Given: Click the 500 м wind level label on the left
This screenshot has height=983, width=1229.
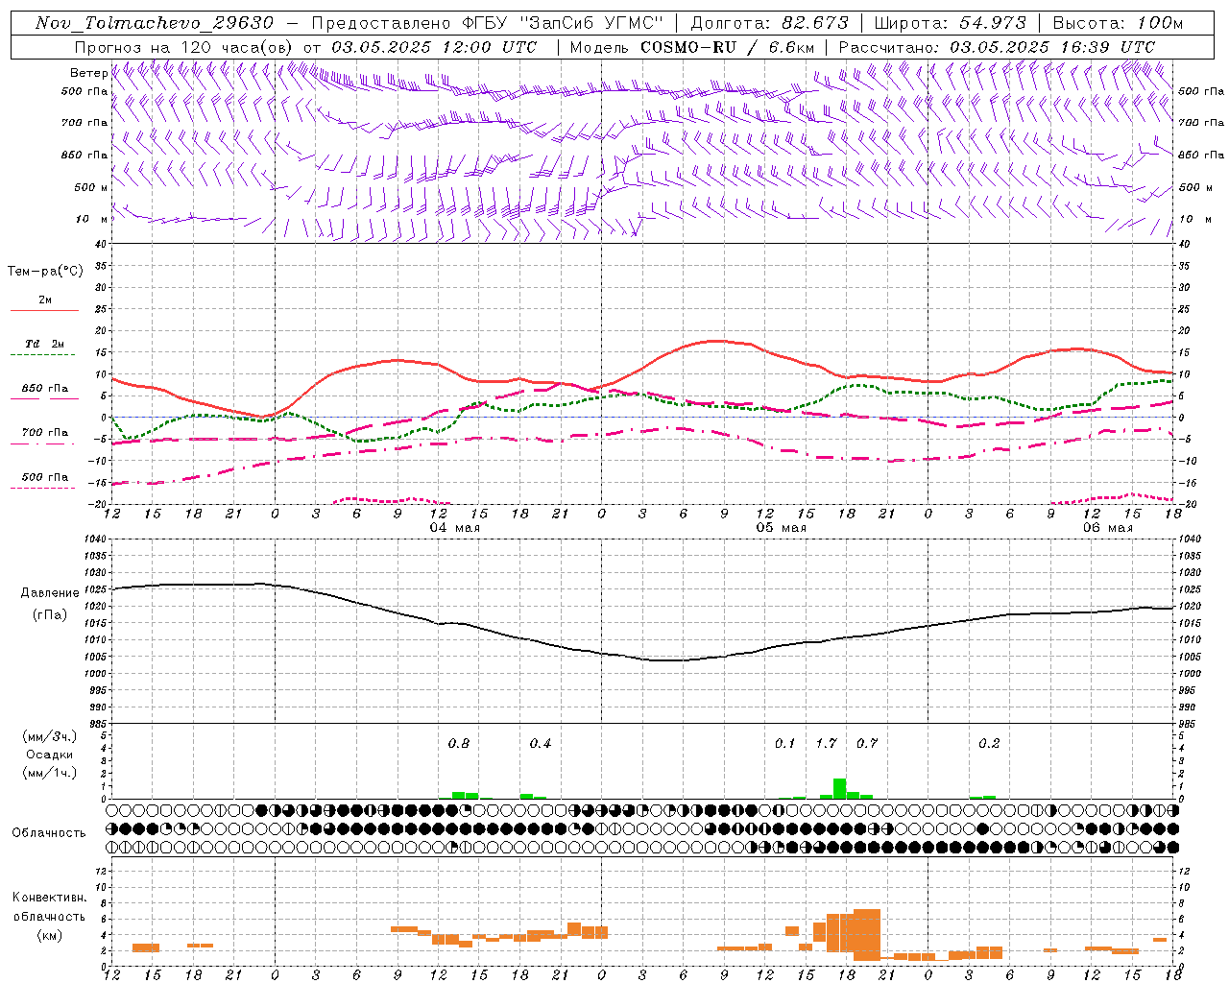Looking at the screenshot, I should click(x=91, y=187).
